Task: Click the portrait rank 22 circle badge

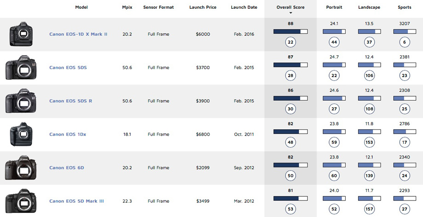Action: (334, 75)
